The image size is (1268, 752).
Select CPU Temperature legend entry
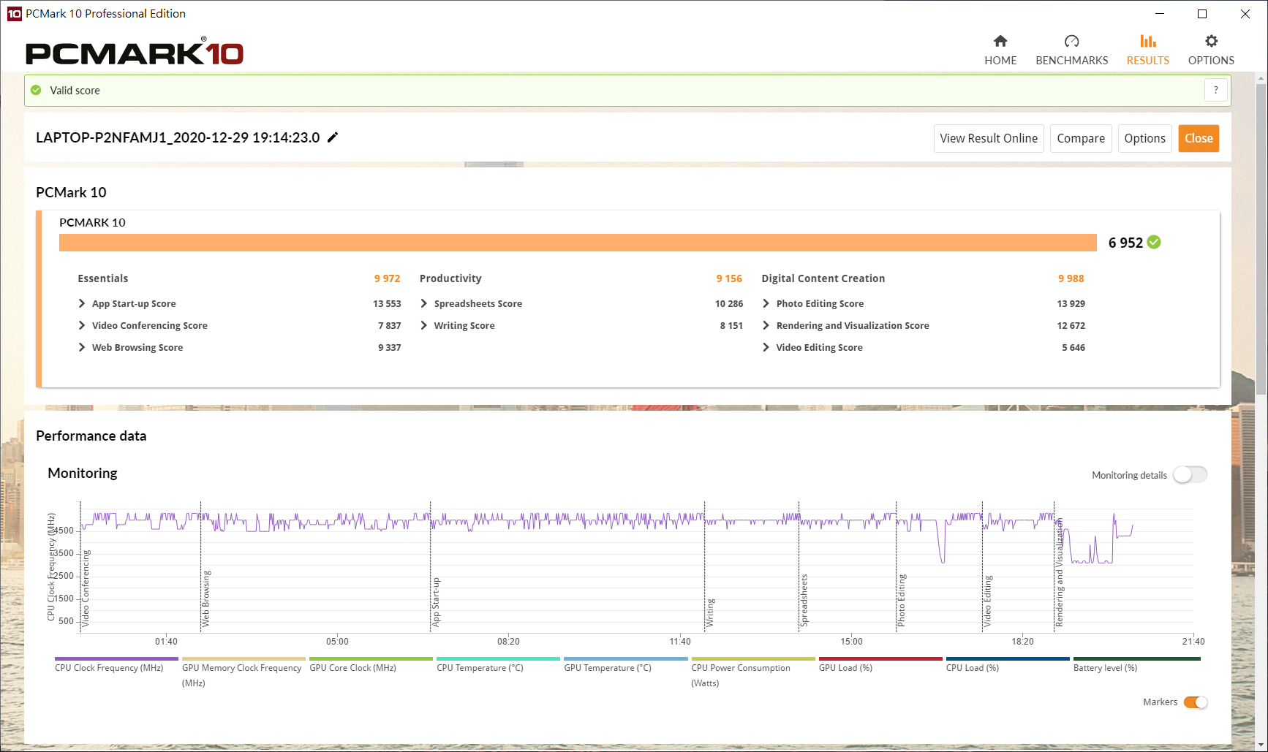[497, 664]
